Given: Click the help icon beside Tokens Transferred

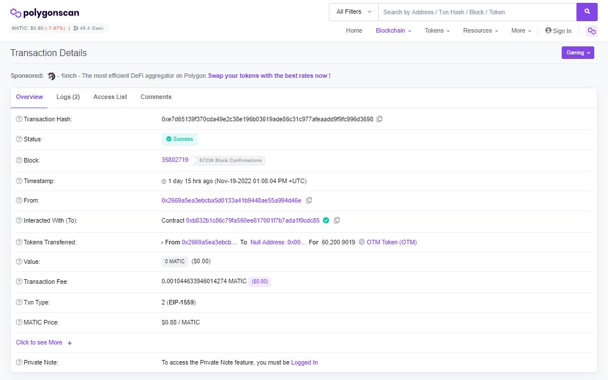Looking at the screenshot, I should (x=19, y=242).
